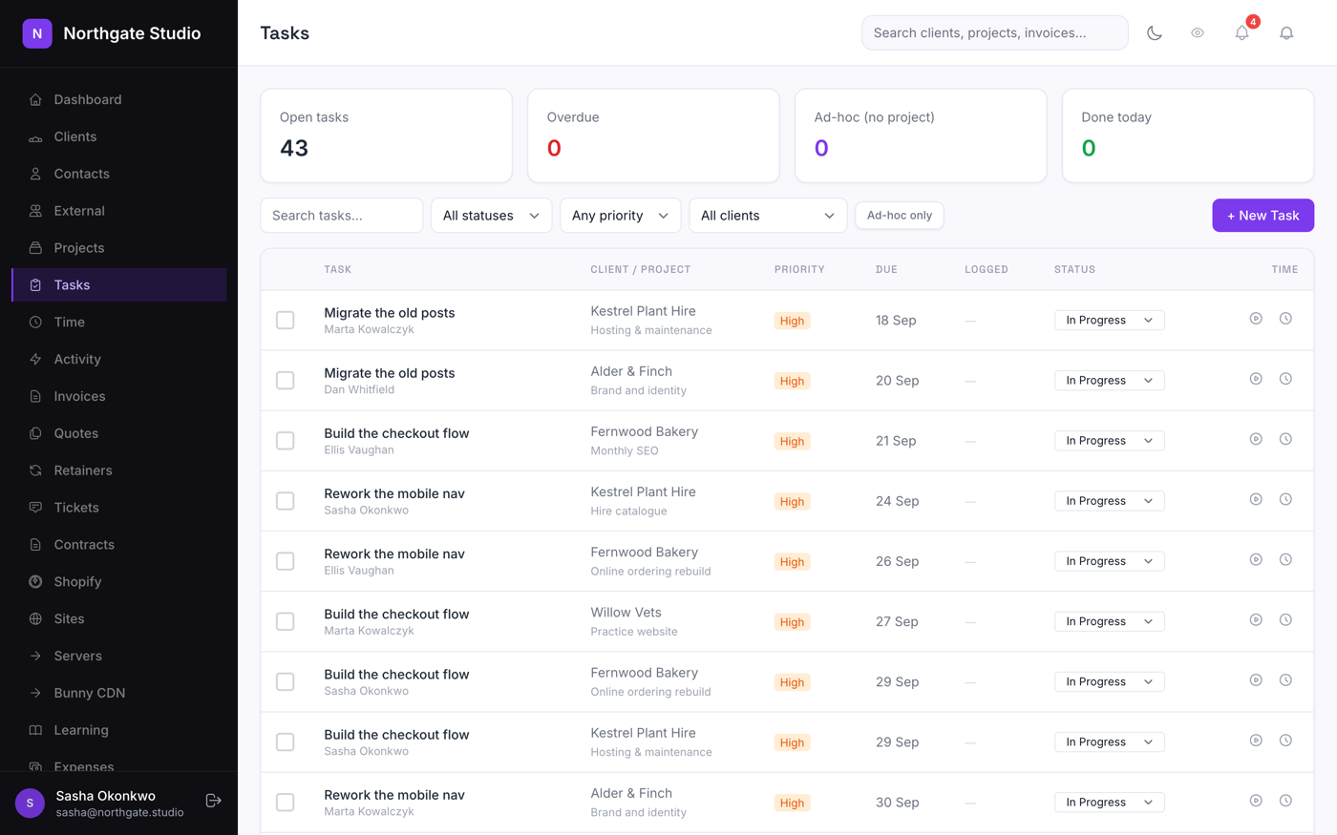Click the rightmost bell icon without a badge

click(x=1286, y=33)
